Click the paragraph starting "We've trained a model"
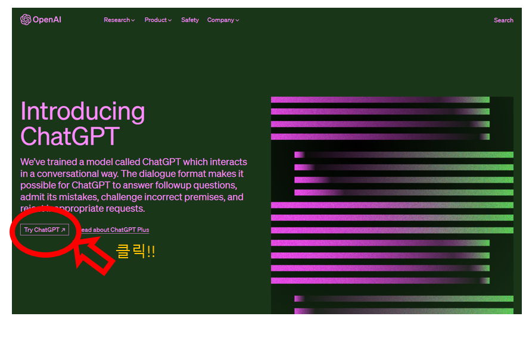 [133, 185]
